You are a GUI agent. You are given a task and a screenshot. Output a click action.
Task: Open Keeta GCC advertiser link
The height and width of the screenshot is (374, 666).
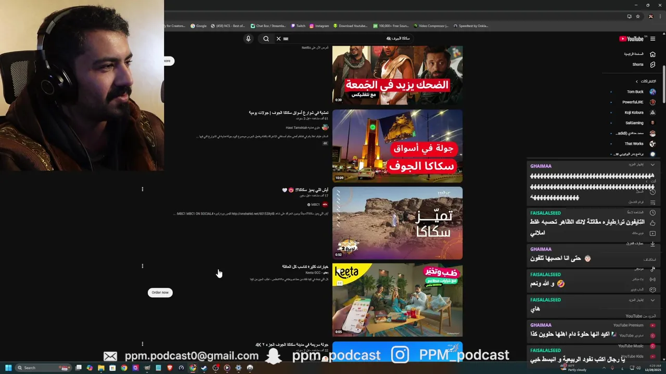(x=313, y=272)
